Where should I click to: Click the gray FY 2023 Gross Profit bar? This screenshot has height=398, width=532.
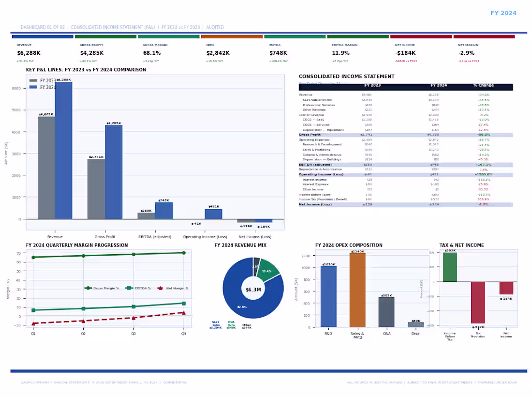click(96, 189)
